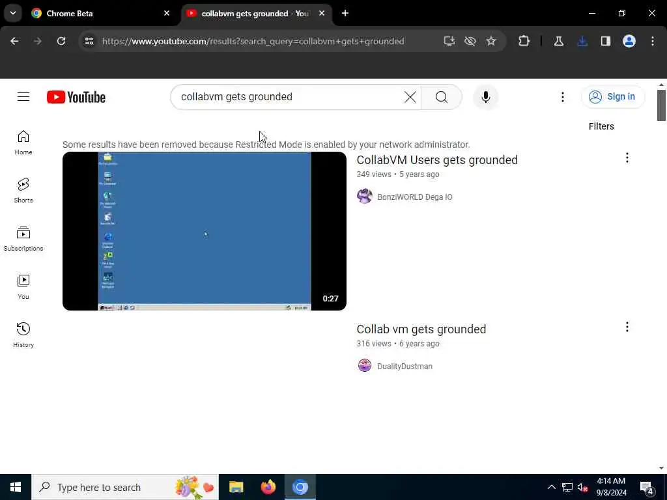667x500 pixels.
Task: Focus the YouTube search box
Action: pyautogui.click(x=289, y=97)
